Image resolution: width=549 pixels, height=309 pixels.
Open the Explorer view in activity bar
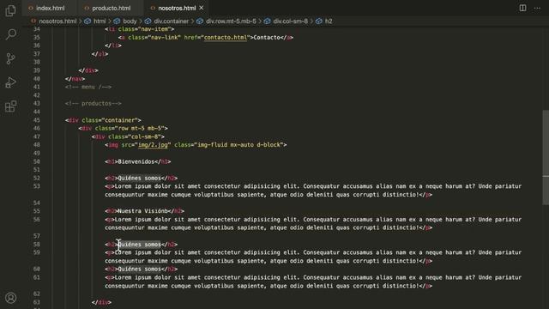[10, 10]
